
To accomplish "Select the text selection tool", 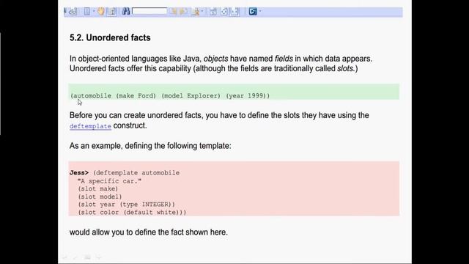I will (112, 12).
